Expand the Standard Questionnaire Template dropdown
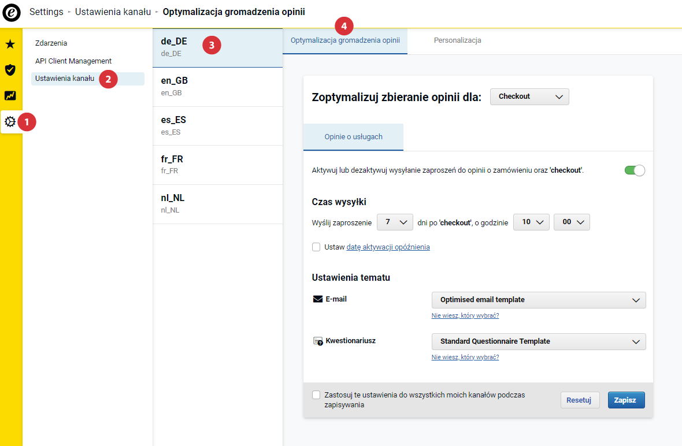Screen dimensions: 682x446 point(539,341)
